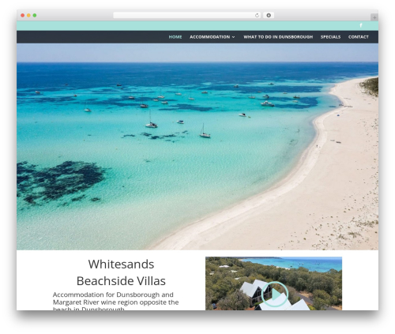The image size is (395, 334).
Task: Open the Contact page
Action: pyautogui.click(x=359, y=37)
